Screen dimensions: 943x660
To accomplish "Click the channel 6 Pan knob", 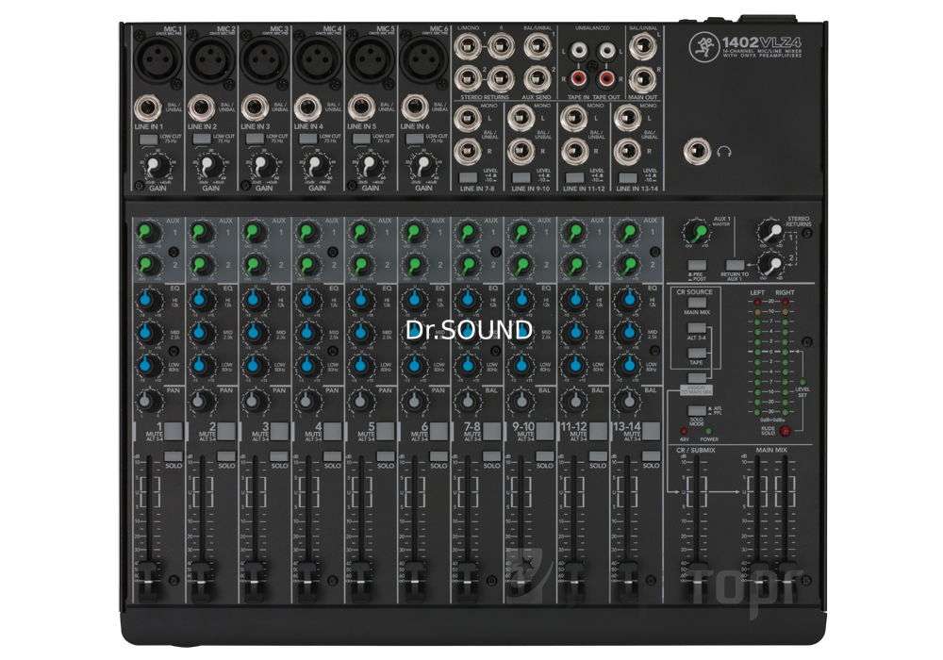I will click(414, 401).
